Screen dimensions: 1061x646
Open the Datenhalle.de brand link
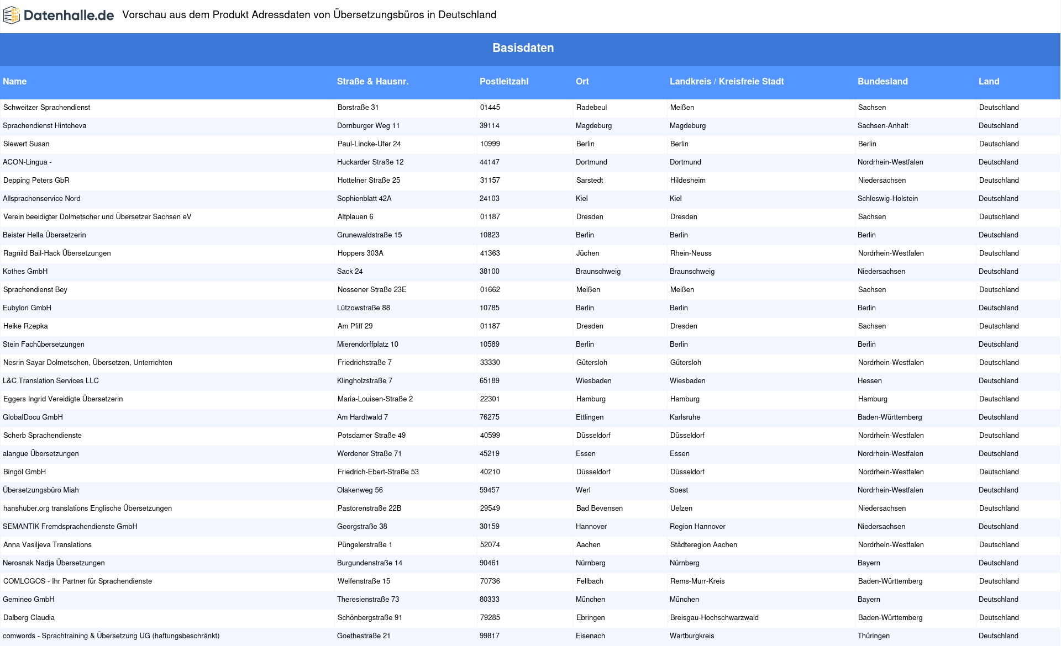click(x=59, y=15)
